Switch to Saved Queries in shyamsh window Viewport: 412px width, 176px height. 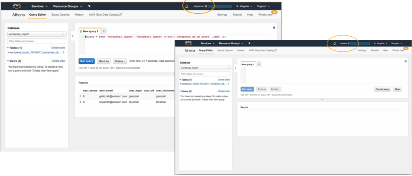[x=60, y=15]
